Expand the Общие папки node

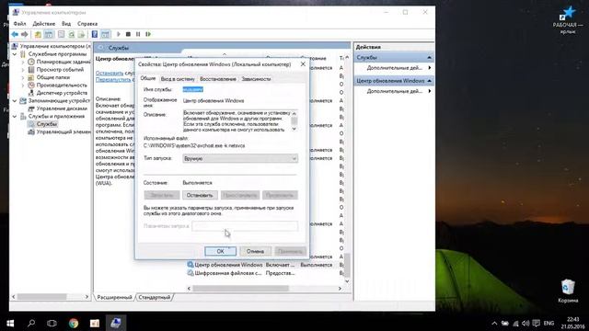[x=23, y=77]
